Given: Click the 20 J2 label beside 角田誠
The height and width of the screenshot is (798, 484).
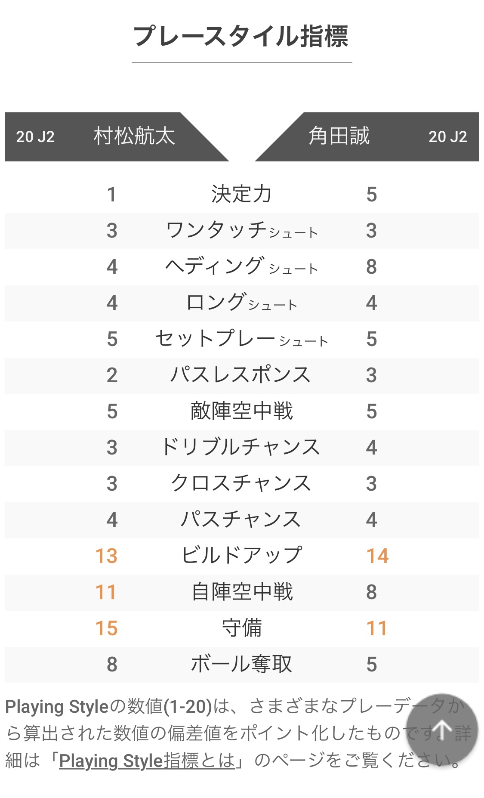Looking at the screenshot, I should pyautogui.click(x=447, y=137).
